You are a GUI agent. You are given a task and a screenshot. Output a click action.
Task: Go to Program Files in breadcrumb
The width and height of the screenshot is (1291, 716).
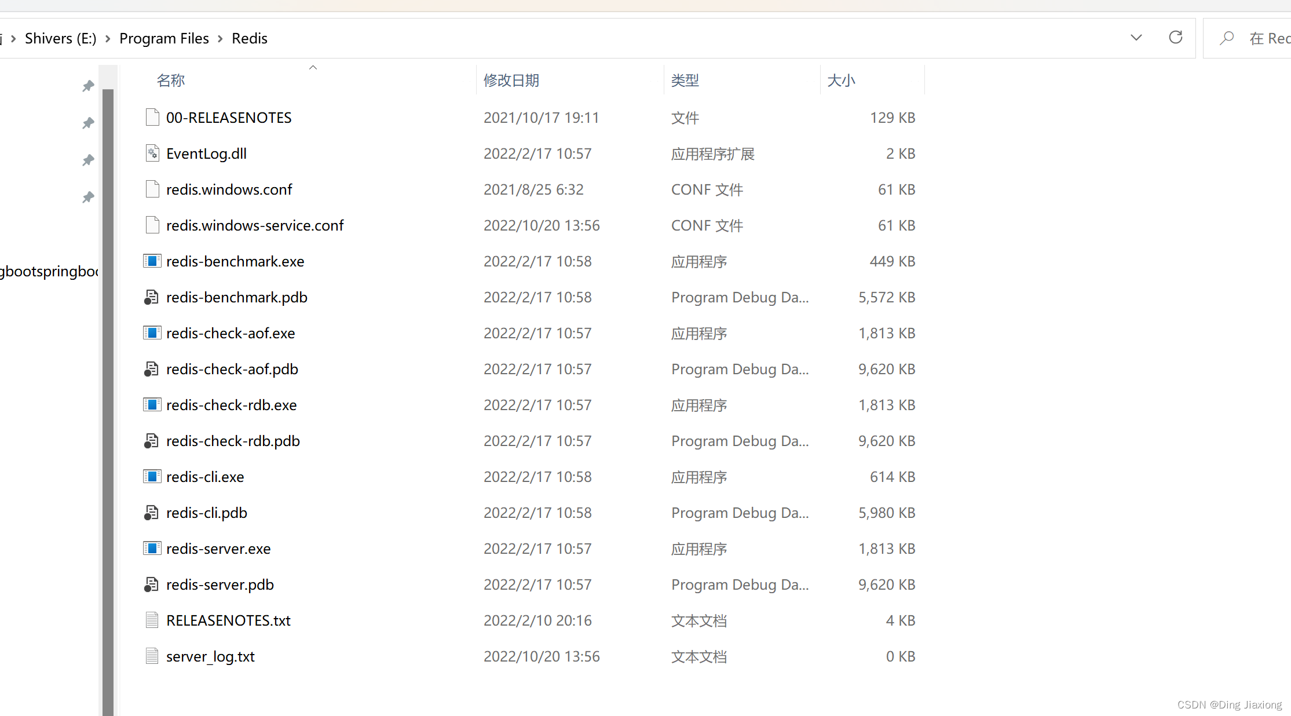point(164,38)
